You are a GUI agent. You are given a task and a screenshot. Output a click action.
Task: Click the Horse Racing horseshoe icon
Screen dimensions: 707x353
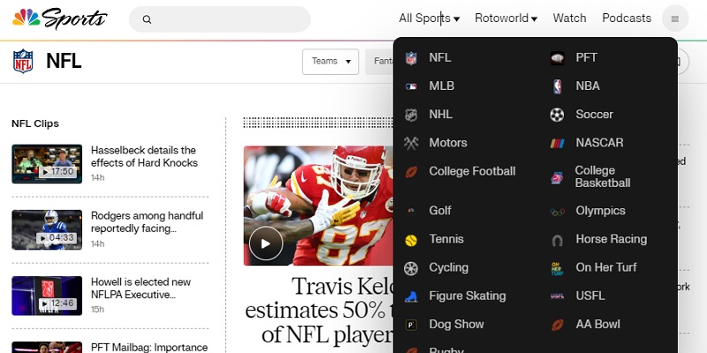coord(558,240)
